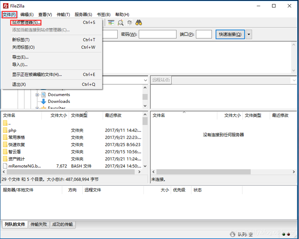The image size is (299, 239).
Task: Click the binoculars search toolbar icon
Action: pyautogui.click(x=138, y=23)
